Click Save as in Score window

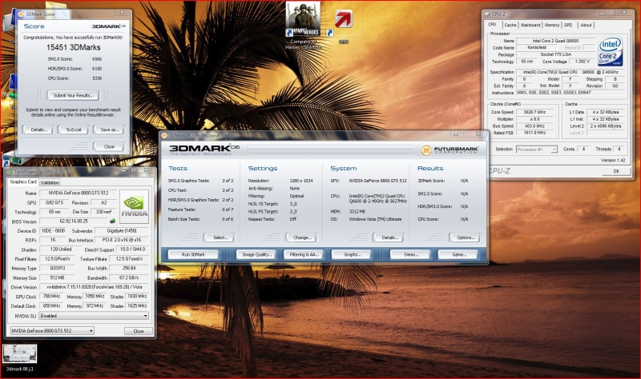pos(109,130)
